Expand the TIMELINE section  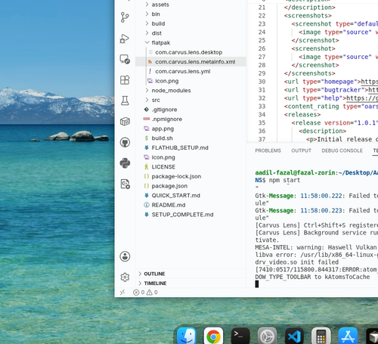tap(191, 284)
